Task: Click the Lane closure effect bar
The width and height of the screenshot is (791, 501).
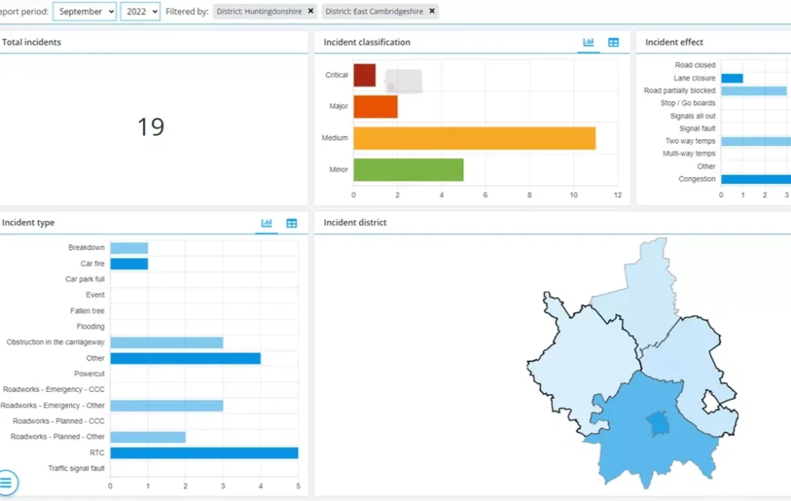Action: click(x=732, y=78)
